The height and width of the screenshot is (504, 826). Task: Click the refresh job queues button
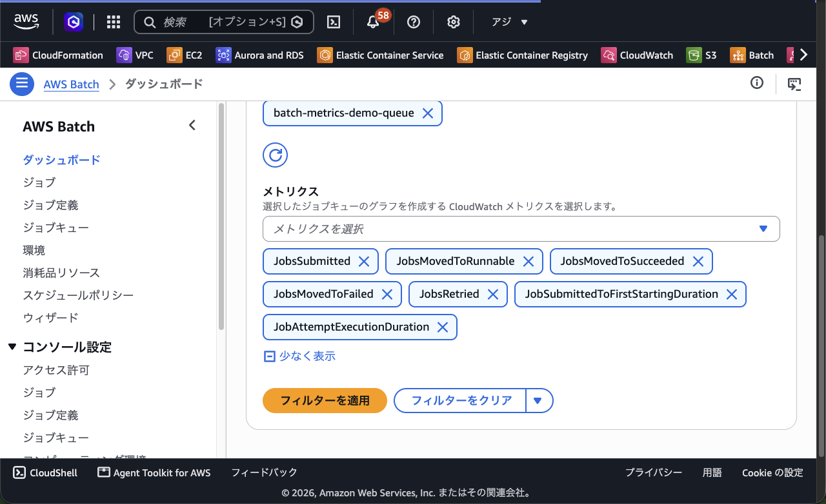point(275,155)
